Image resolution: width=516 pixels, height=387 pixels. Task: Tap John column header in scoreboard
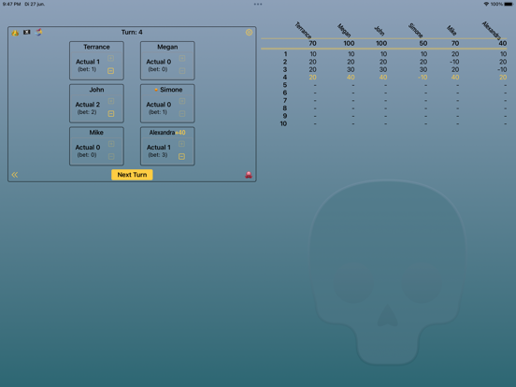(x=380, y=31)
